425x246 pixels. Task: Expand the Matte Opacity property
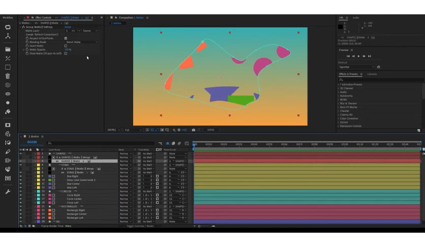tap(24, 50)
